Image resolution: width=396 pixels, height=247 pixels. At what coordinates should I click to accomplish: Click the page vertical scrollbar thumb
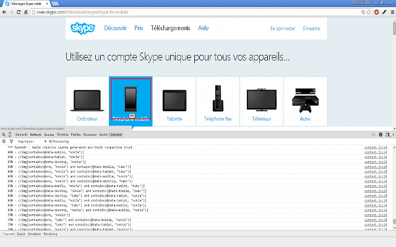pos(394,28)
